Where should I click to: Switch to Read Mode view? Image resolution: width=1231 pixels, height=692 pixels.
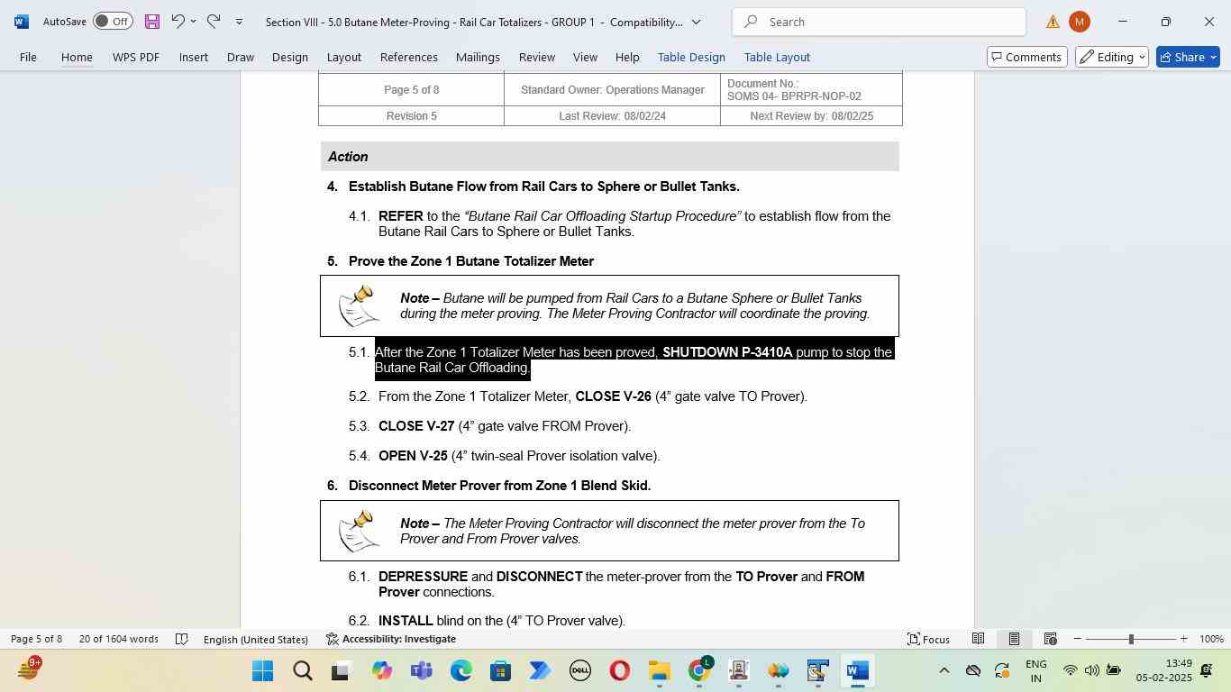click(978, 639)
